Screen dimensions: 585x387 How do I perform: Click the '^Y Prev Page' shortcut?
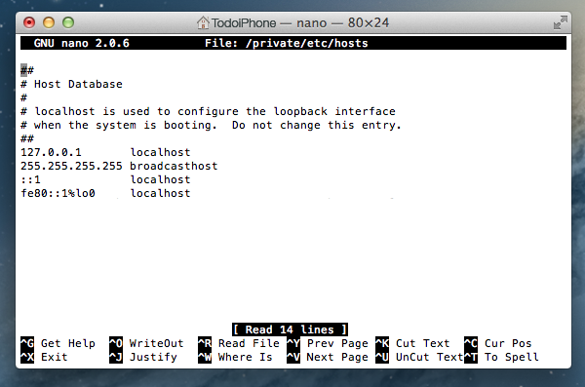coord(328,343)
